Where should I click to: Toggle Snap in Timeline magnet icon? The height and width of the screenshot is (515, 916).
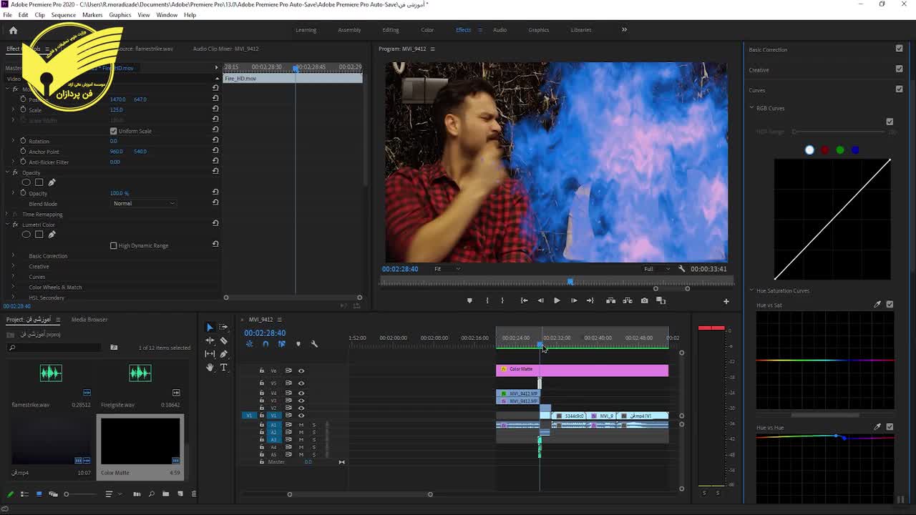[x=265, y=344]
